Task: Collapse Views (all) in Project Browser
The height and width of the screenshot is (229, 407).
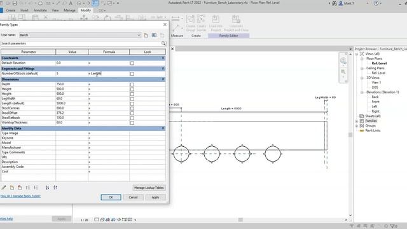Action: point(357,53)
